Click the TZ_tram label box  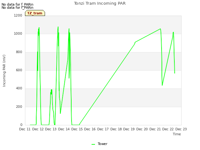[x=35, y=13]
